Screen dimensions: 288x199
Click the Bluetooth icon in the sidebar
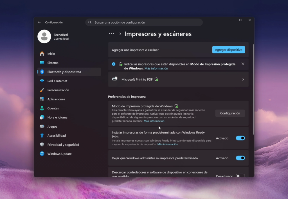[x=42, y=72]
